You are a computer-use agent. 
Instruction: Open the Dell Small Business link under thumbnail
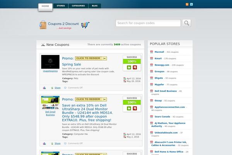click(50, 113)
